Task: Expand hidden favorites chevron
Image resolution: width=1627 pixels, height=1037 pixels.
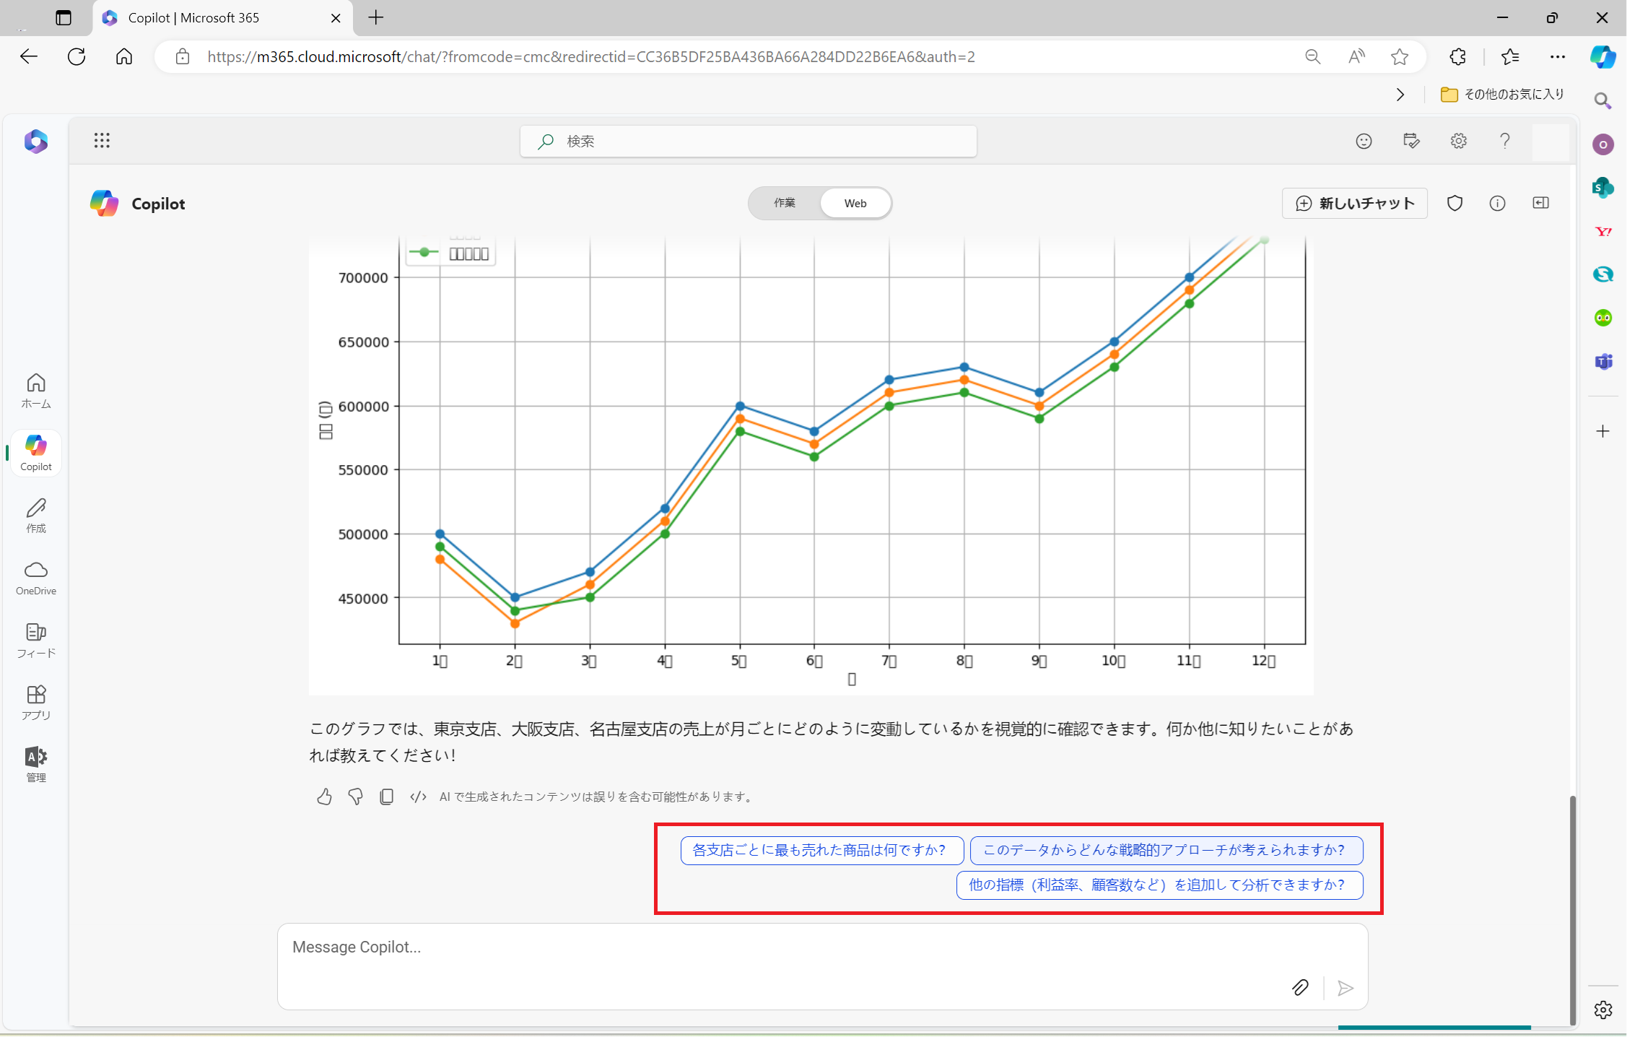Action: point(1400,95)
